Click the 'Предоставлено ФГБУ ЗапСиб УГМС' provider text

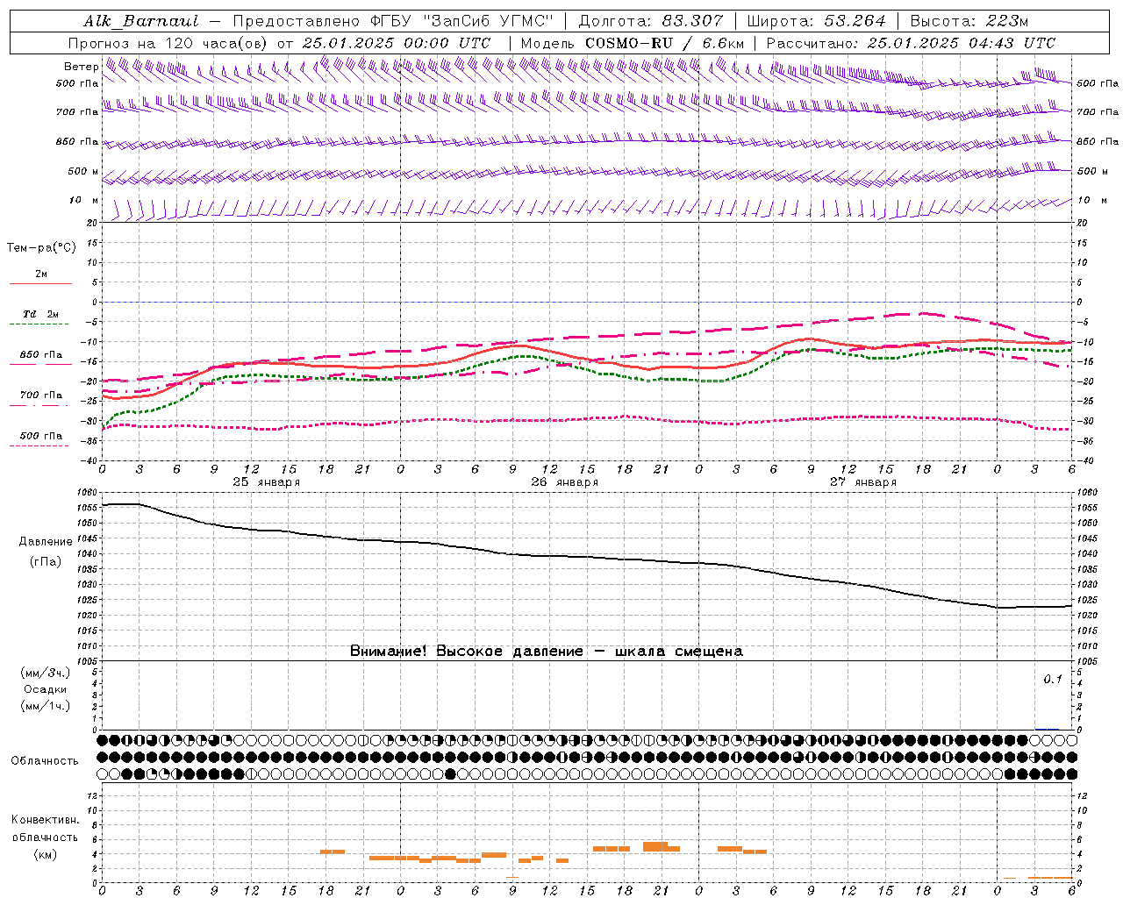click(x=393, y=21)
